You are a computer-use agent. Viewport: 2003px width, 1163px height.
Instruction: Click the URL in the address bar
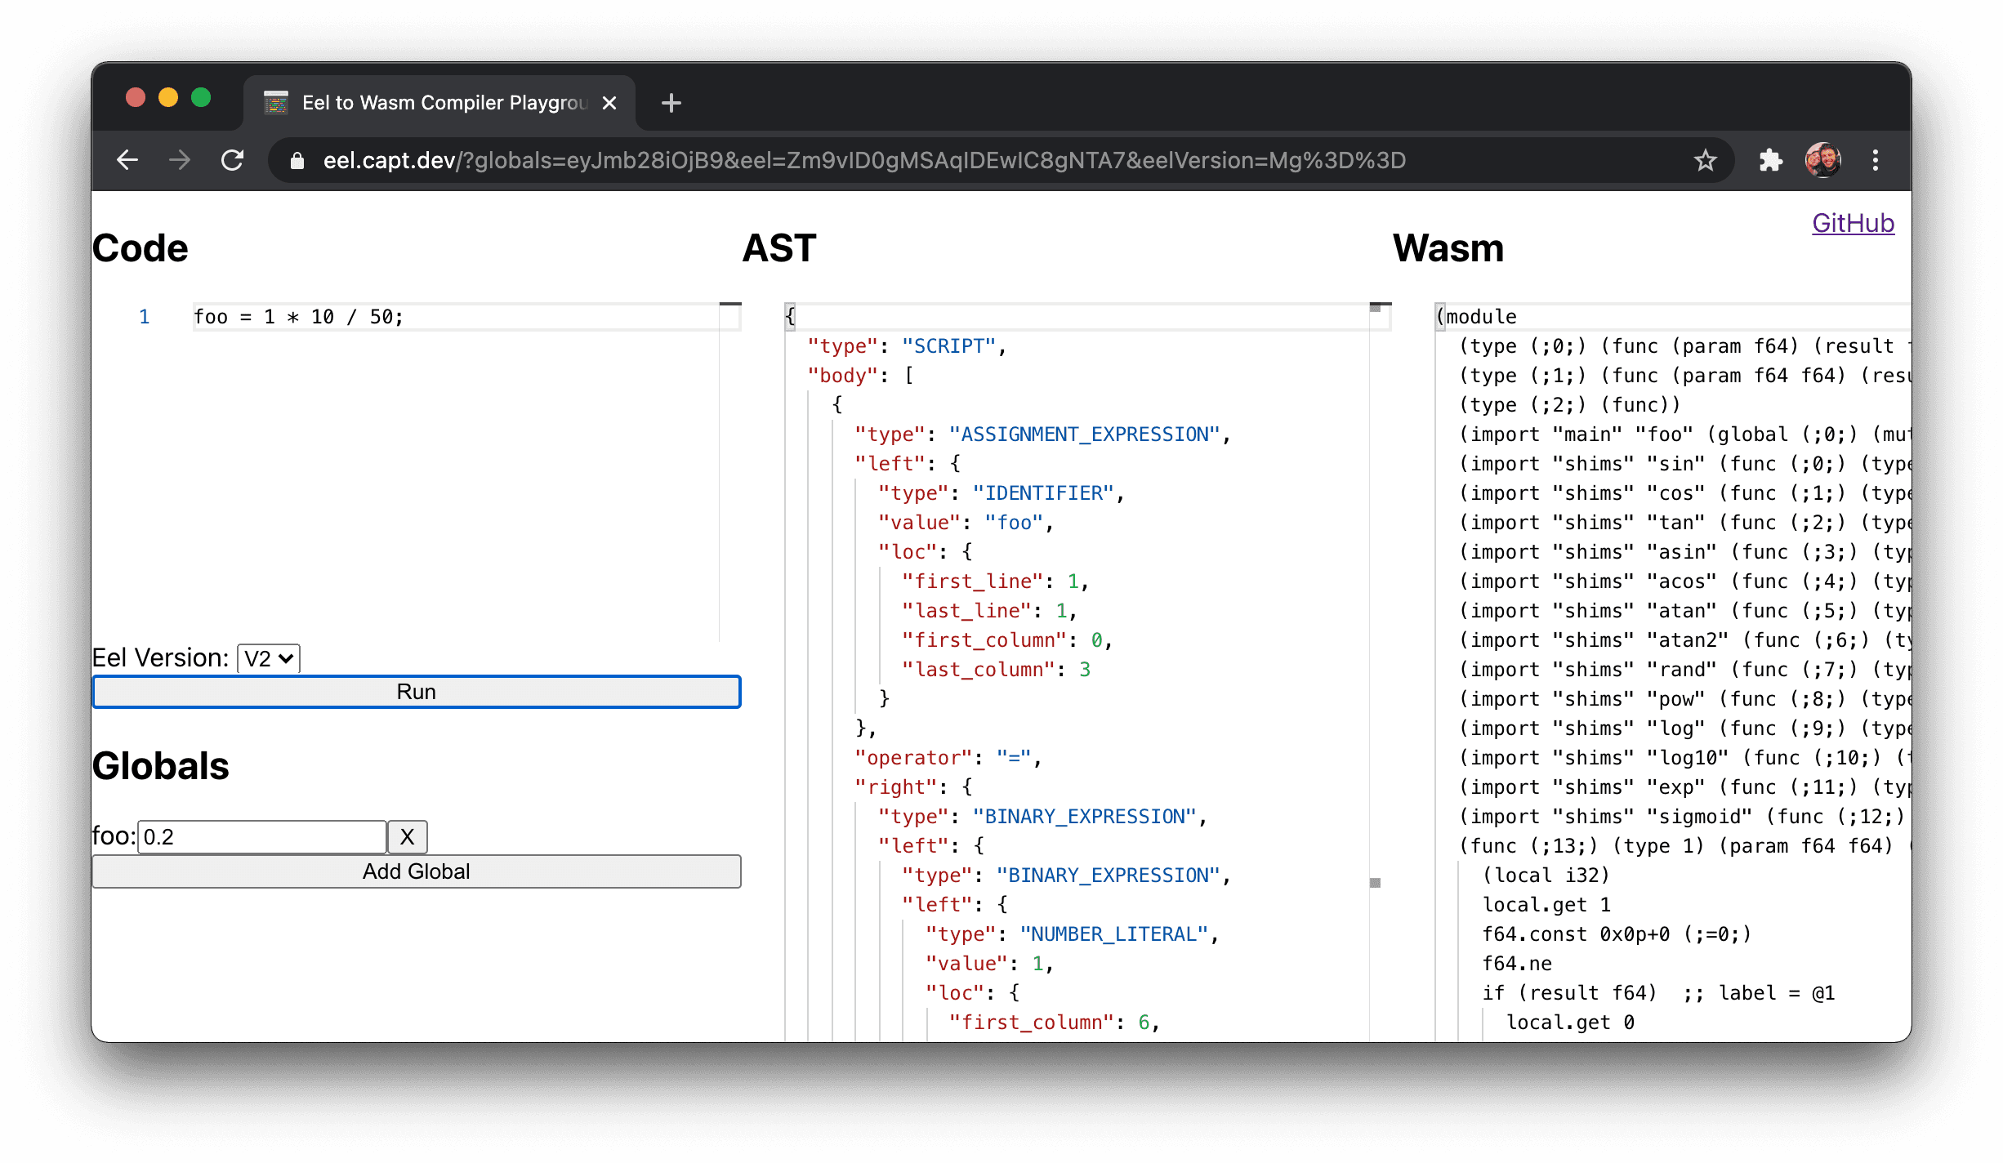coord(863,160)
